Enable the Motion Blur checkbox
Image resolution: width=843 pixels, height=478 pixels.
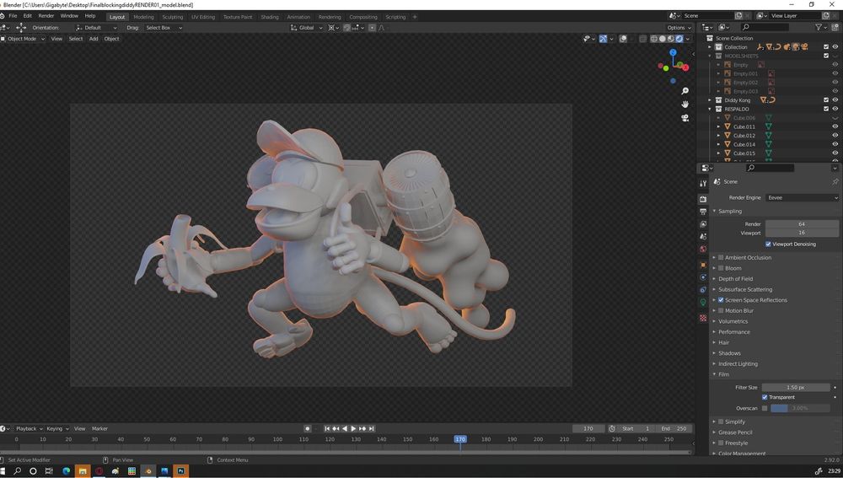721,311
